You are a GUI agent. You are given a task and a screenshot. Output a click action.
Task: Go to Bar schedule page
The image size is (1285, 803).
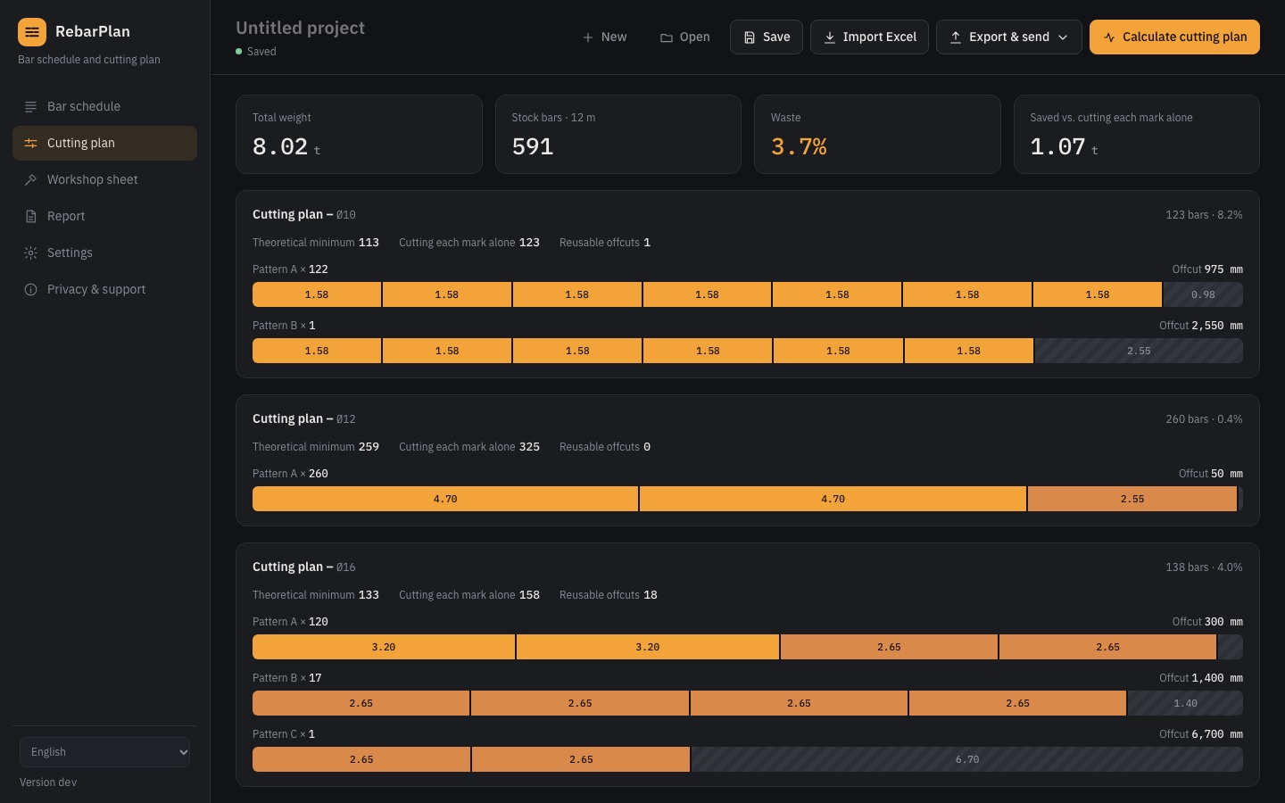104,107
